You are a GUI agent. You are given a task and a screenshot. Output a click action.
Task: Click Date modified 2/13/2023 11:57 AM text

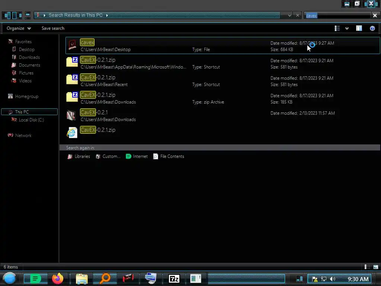pyautogui.click(x=302, y=113)
